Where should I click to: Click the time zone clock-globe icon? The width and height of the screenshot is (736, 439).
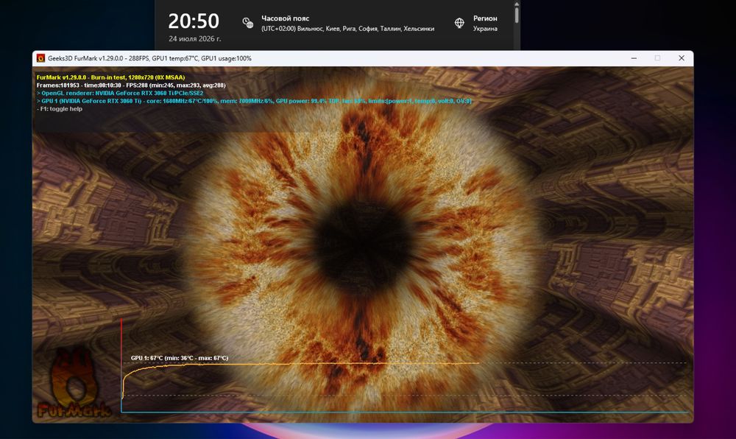pos(247,23)
